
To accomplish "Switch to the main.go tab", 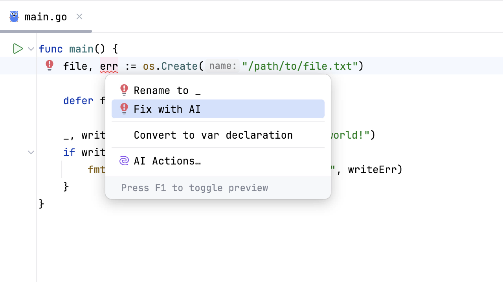I will [46, 17].
